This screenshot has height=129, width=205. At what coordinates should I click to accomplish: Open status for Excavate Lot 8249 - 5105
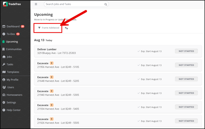[x=186, y=65]
